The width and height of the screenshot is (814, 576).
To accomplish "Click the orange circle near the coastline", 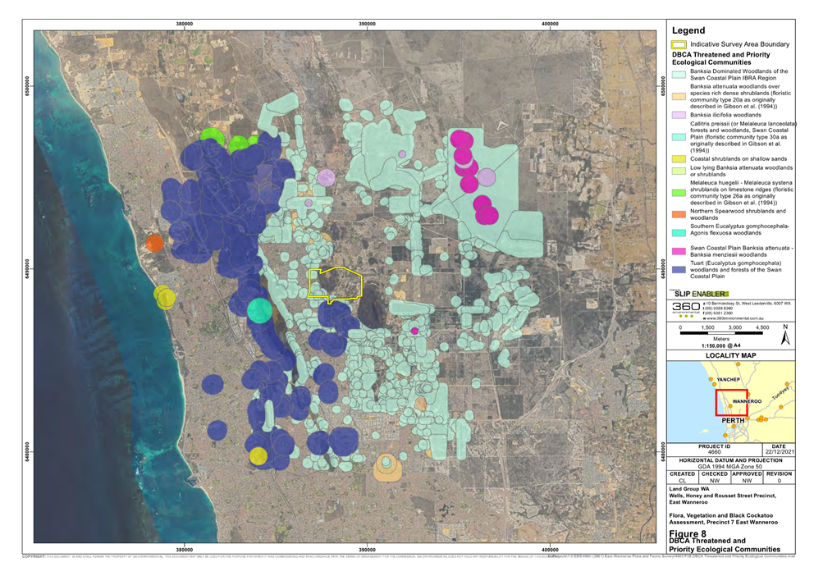I will [x=154, y=243].
